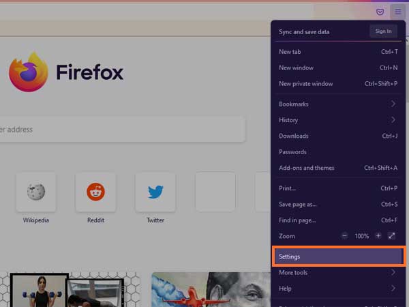Click the zoom out minus icon
The width and height of the screenshot is (409, 307).
345,236
